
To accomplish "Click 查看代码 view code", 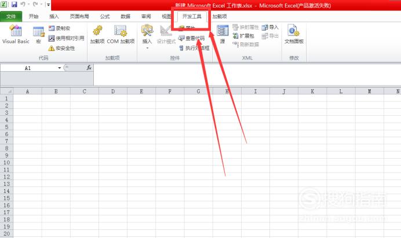I will coord(191,38).
